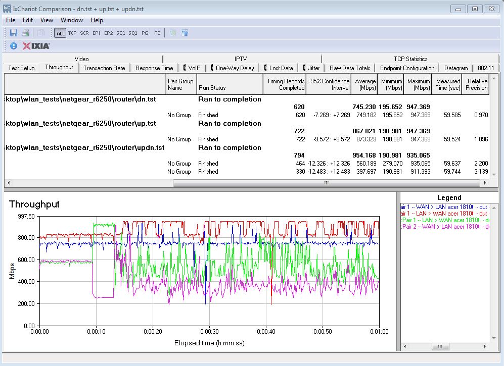Open the 802.11 tab
The height and width of the screenshot is (366, 504).
point(486,68)
